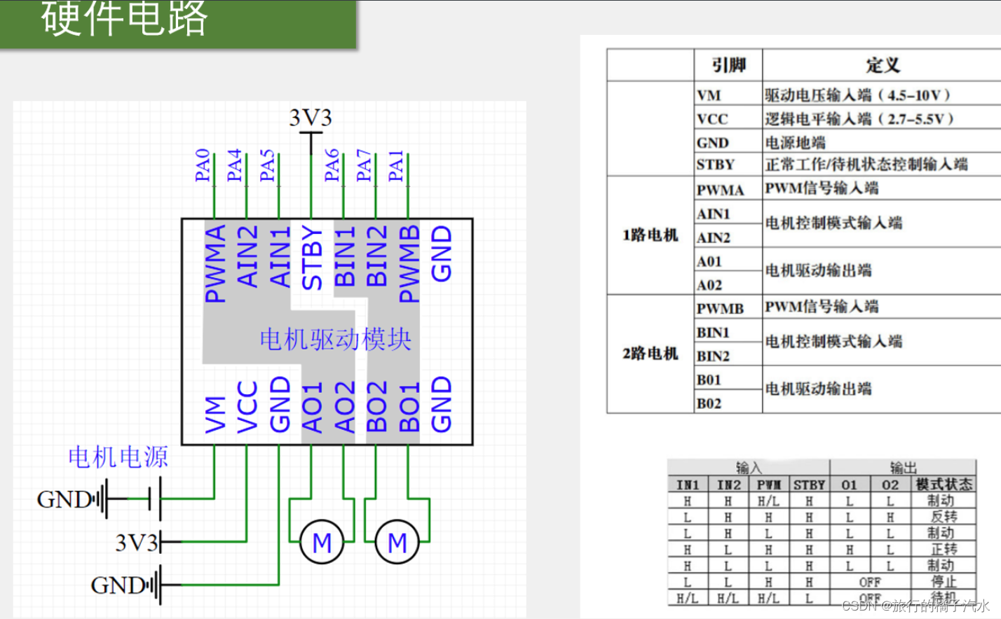Select the PA5 net label
The image size is (1001, 619).
[x=266, y=165]
